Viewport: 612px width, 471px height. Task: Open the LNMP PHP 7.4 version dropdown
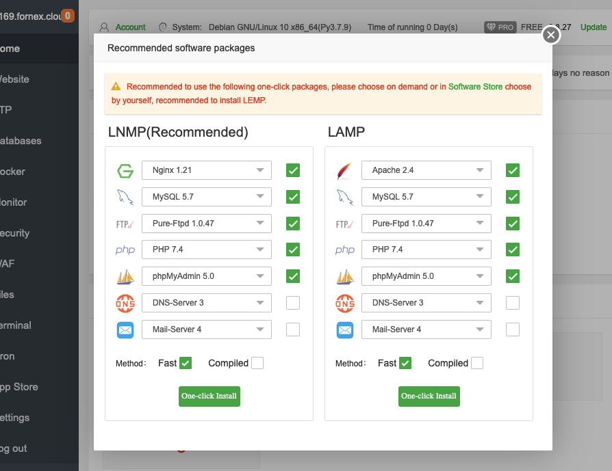click(206, 250)
